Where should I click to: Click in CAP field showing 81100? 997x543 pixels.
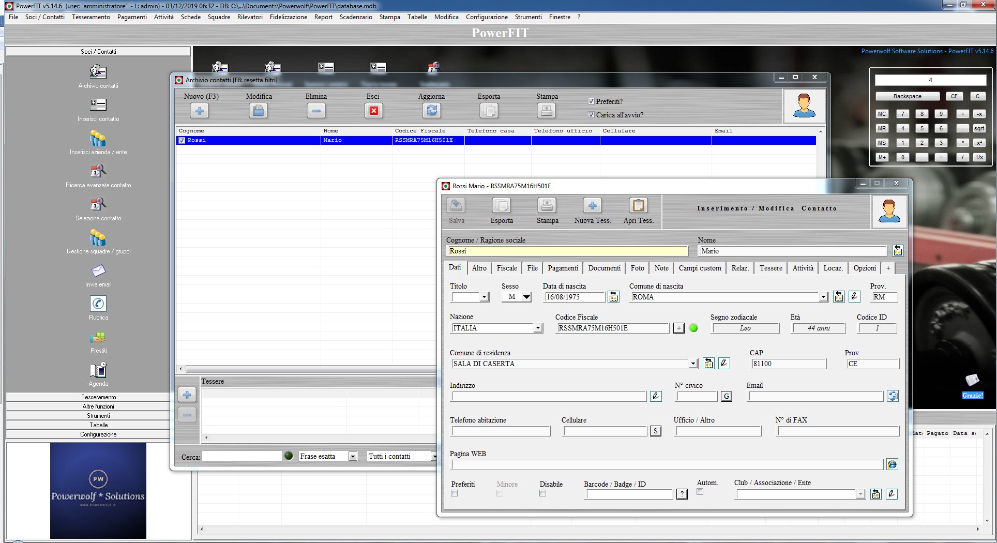789,364
